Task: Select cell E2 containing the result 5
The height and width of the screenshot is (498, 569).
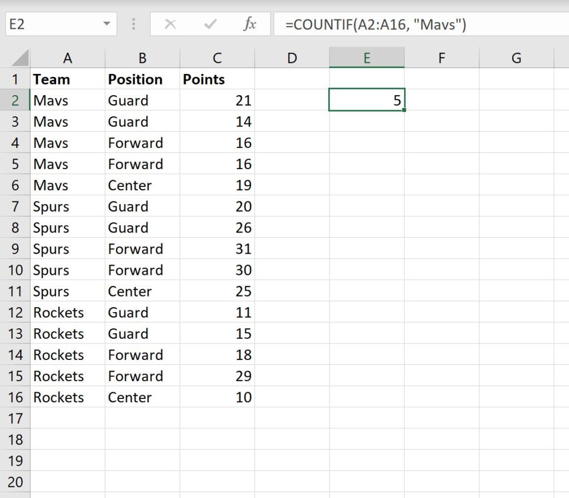Action: [366, 100]
